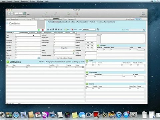Image resolution: width=160 pixels, height=120 pixels.
Task: Click the magnifier record navigation icon
Action: pyautogui.click(x=53, y=29)
